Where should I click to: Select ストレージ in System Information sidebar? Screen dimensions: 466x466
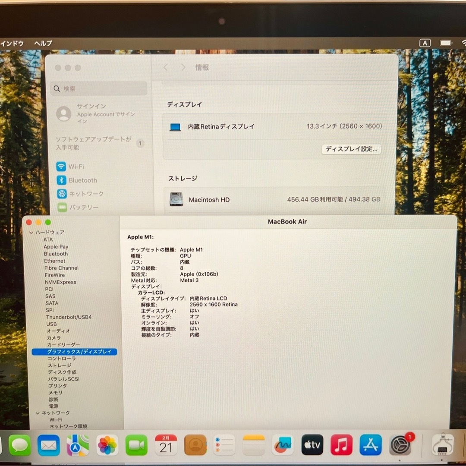[60, 365]
